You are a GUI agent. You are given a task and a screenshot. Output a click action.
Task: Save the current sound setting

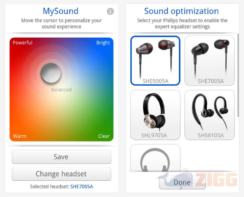point(61,157)
